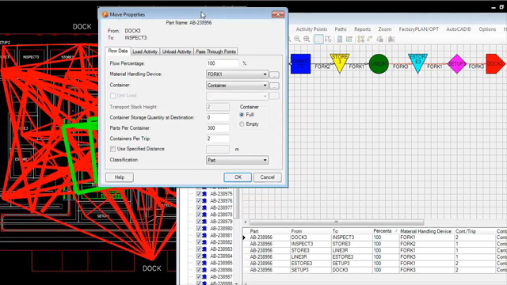Select the cyan ESTORE3 triangle node

point(417,62)
